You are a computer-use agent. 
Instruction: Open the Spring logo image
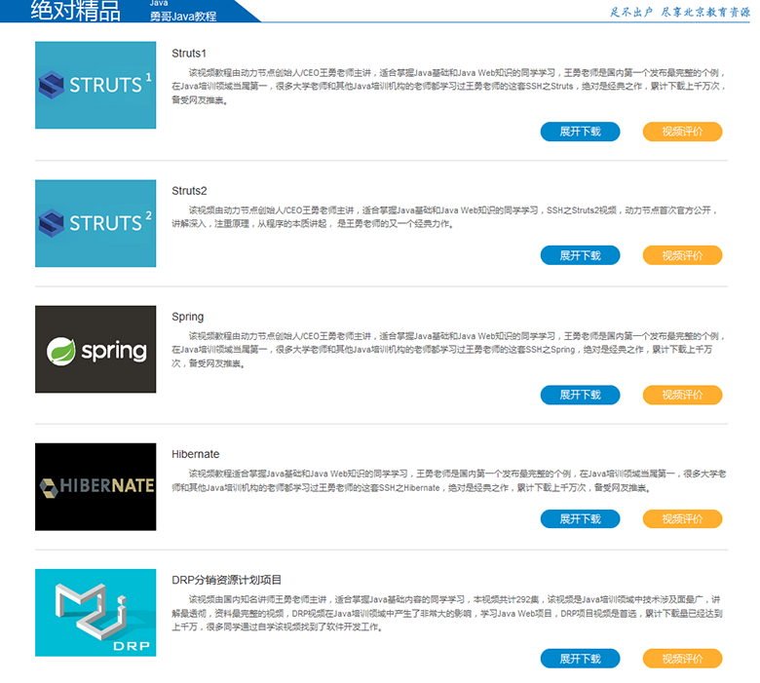click(x=95, y=350)
